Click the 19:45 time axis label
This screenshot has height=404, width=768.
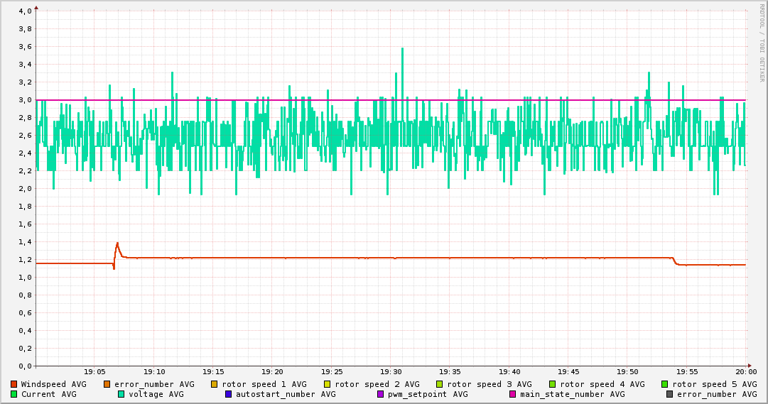point(568,371)
